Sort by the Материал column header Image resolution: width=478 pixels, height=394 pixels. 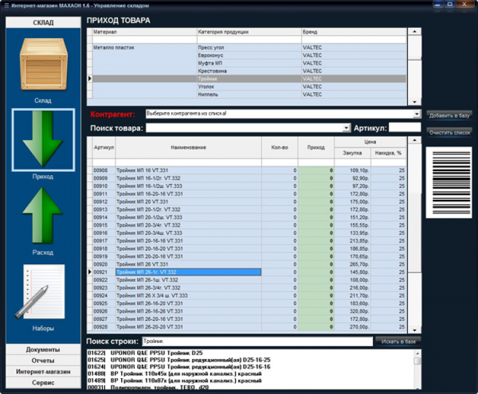point(145,32)
